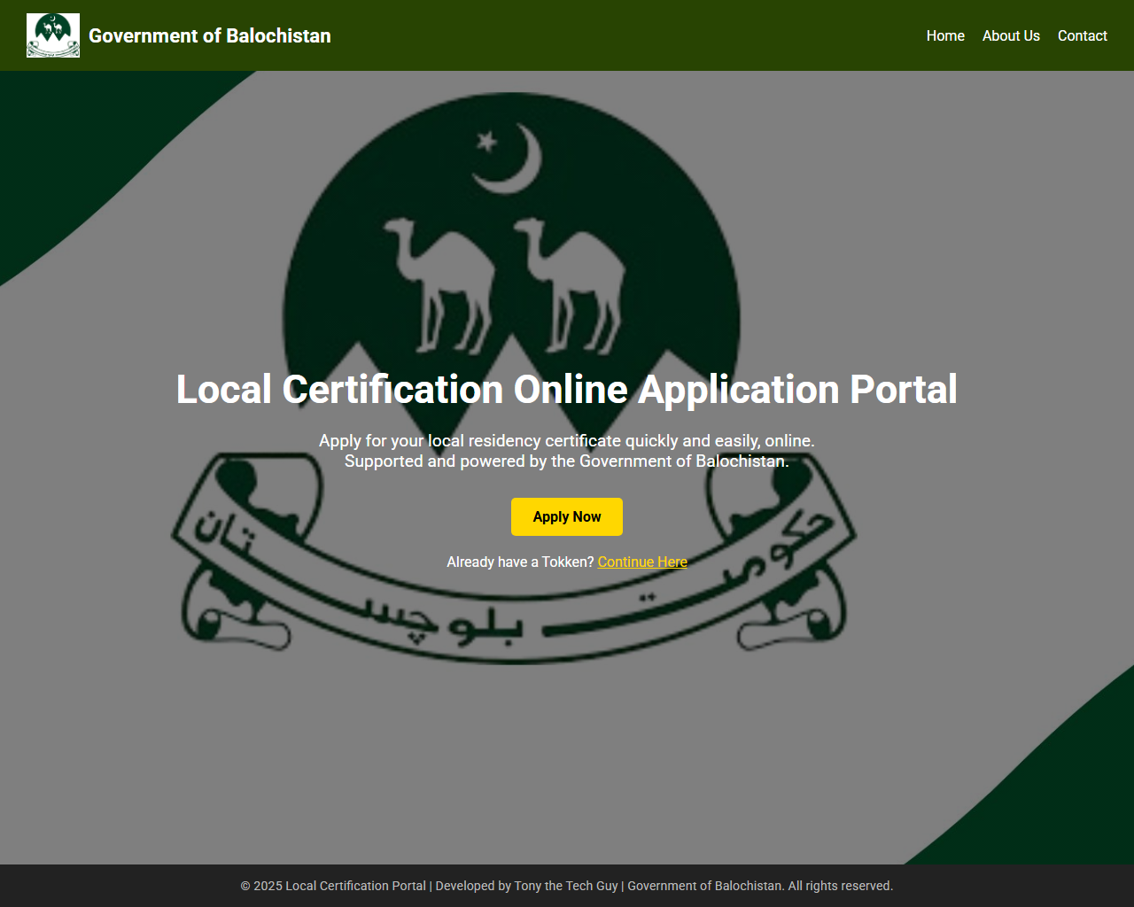Click the '© 2025 Local Certification Portal' footer text

click(x=333, y=886)
